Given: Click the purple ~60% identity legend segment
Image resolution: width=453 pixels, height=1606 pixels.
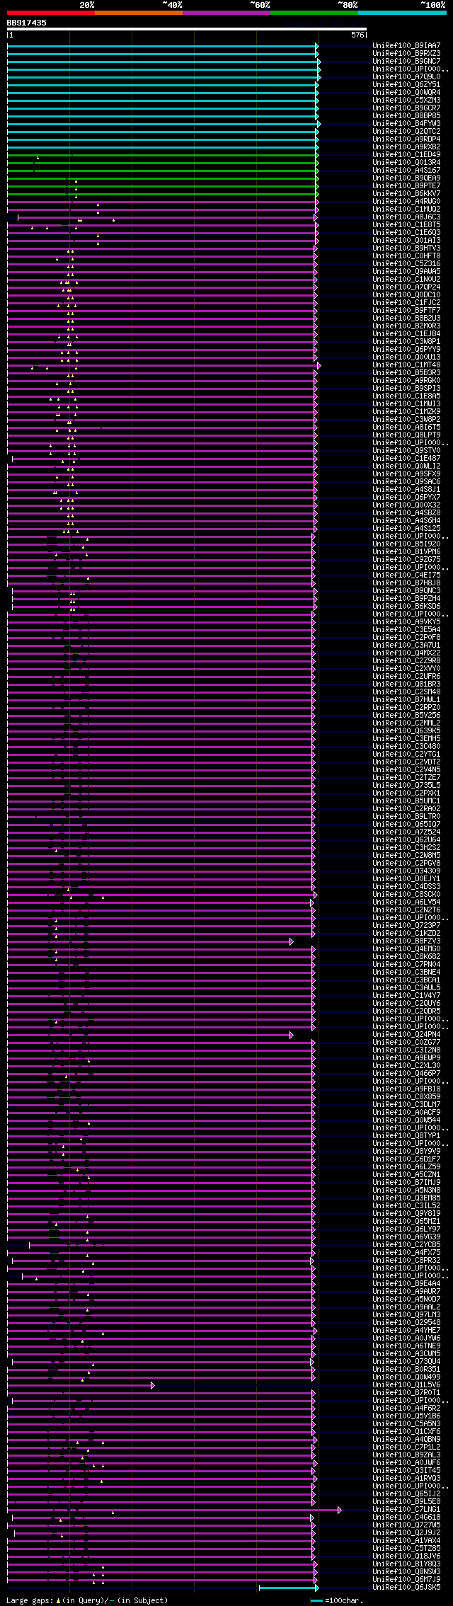Looking at the screenshot, I should (226, 13).
